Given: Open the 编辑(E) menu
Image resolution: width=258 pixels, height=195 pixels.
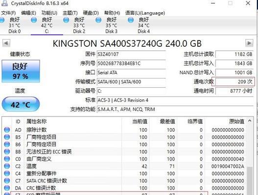Looking at the screenshot, I should (28, 13).
